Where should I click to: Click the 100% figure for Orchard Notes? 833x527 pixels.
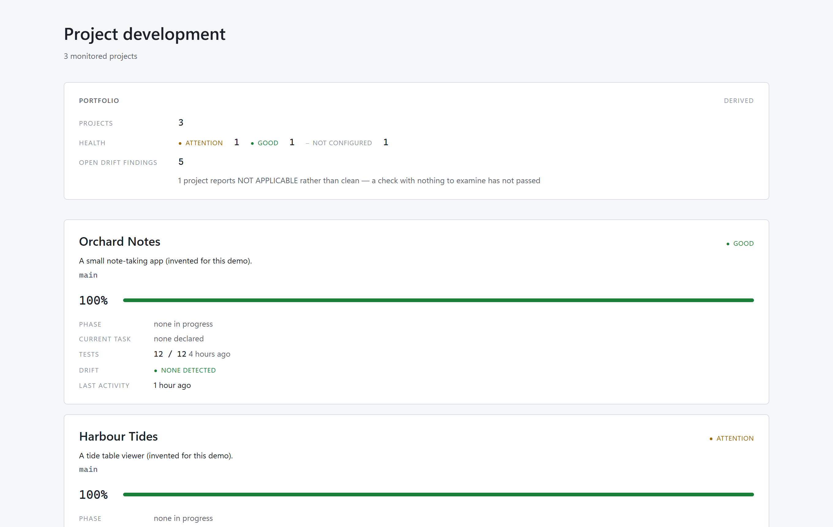[93, 300]
